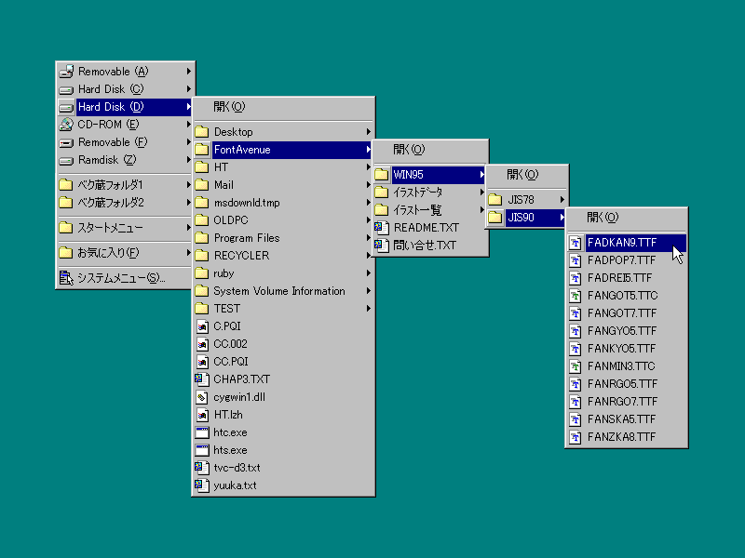
Task: Expand the ベク蔵フォルダ1 submenu arrow
Action: (x=189, y=184)
